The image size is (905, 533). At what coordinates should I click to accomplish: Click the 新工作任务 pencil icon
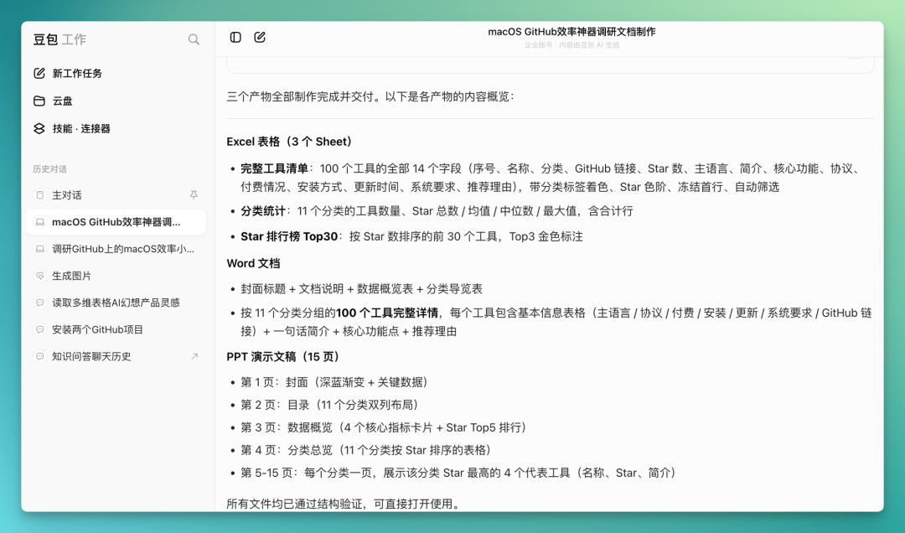(x=39, y=74)
